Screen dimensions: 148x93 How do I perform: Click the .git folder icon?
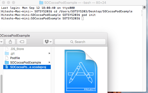tap(7, 54)
